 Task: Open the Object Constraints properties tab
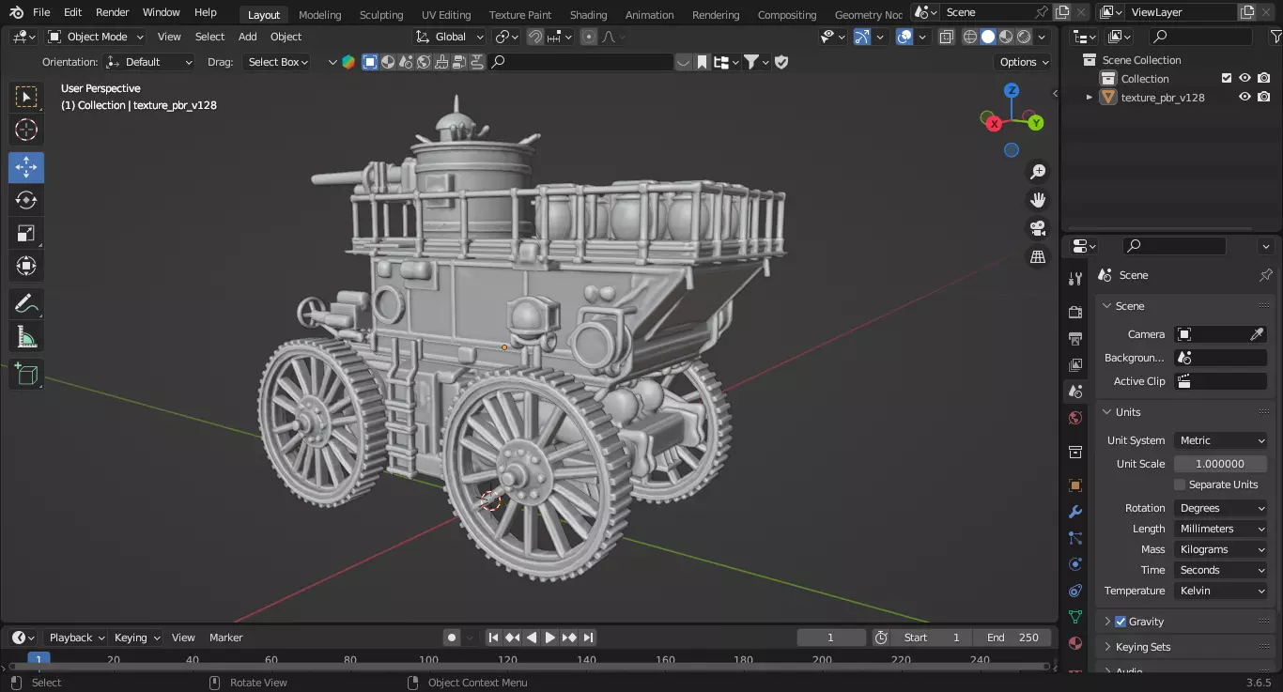pyautogui.click(x=1075, y=591)
